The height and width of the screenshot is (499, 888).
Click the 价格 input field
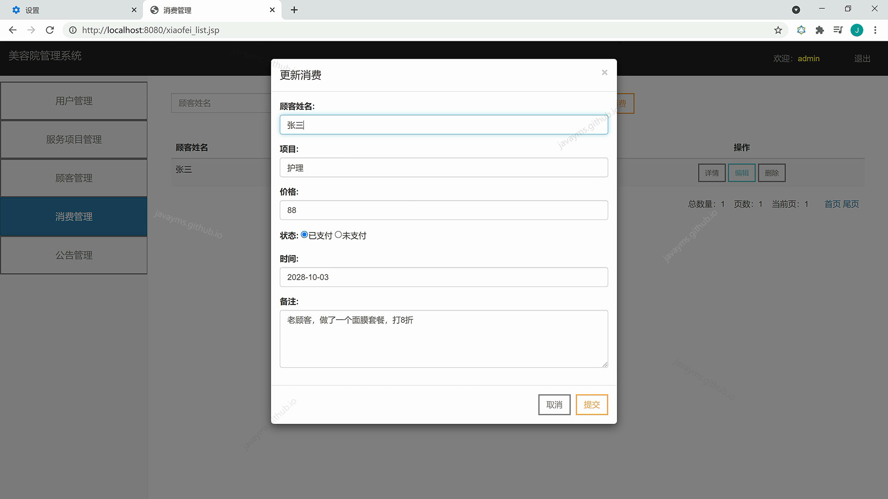(x=444, y=210)
